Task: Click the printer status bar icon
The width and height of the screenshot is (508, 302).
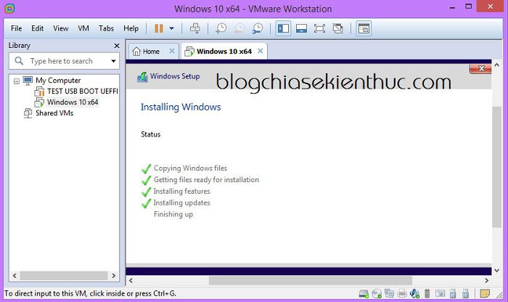Action: 402,293
